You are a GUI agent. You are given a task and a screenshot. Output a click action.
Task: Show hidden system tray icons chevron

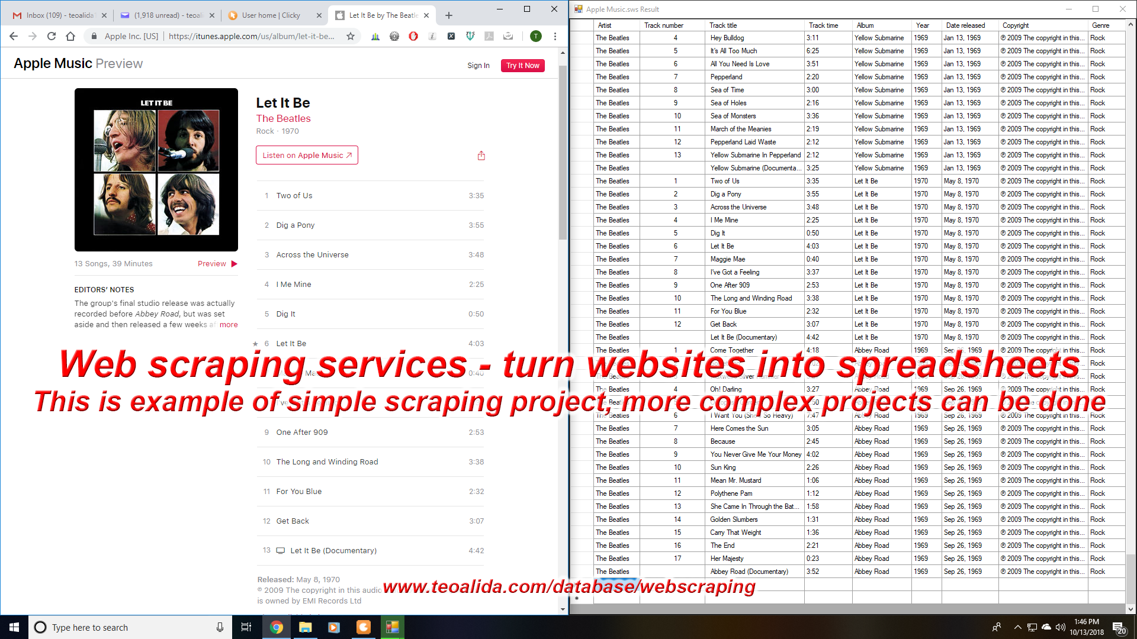(1017, 627)
